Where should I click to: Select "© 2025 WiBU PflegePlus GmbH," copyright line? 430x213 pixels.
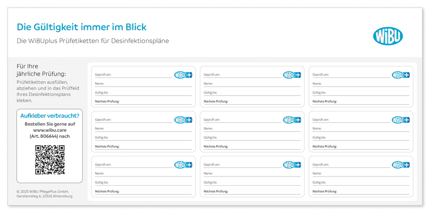point(43,191)
